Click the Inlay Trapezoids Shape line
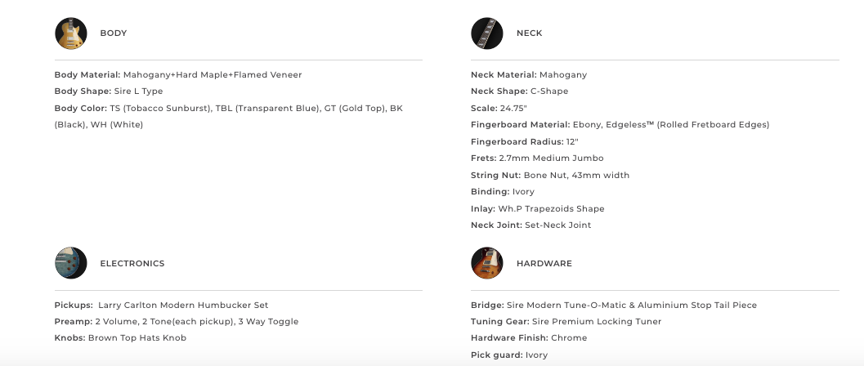864x366 pixels. (x=537, y=208)
